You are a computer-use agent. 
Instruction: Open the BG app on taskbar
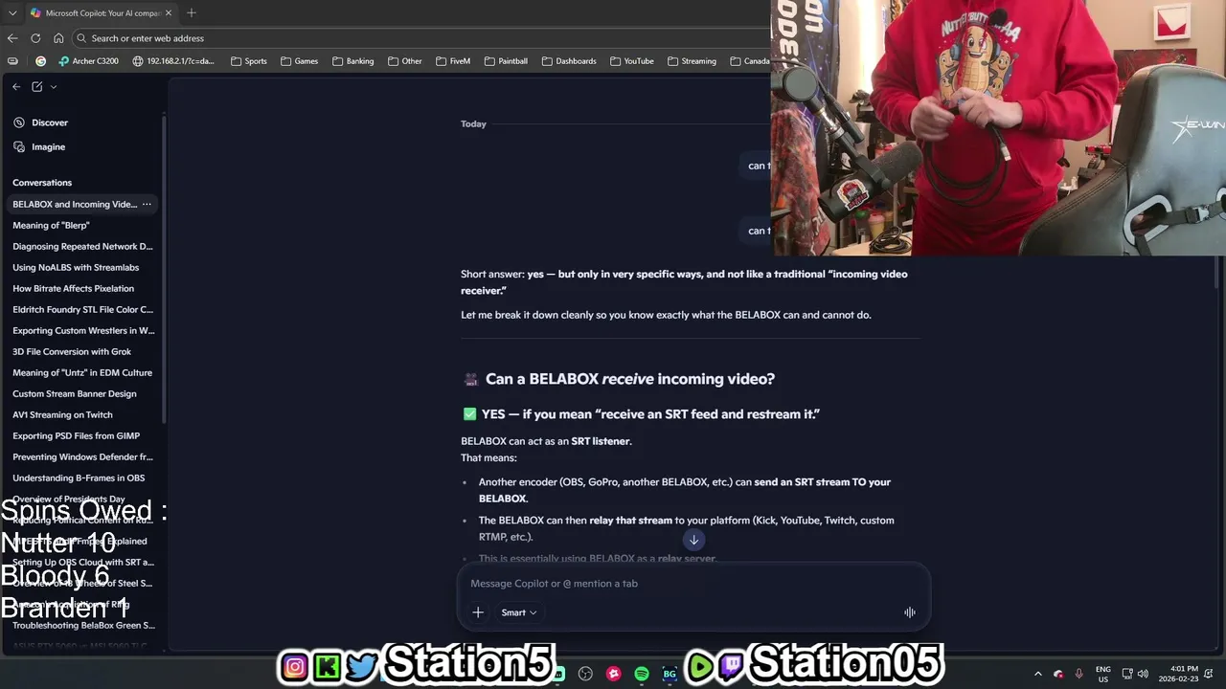pos(670,674)
